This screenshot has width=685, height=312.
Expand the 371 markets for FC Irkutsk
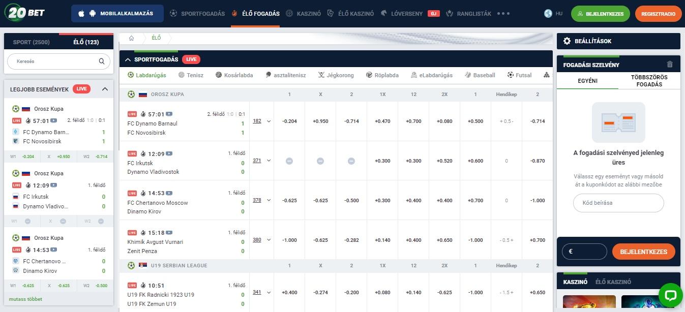point(261,161)
